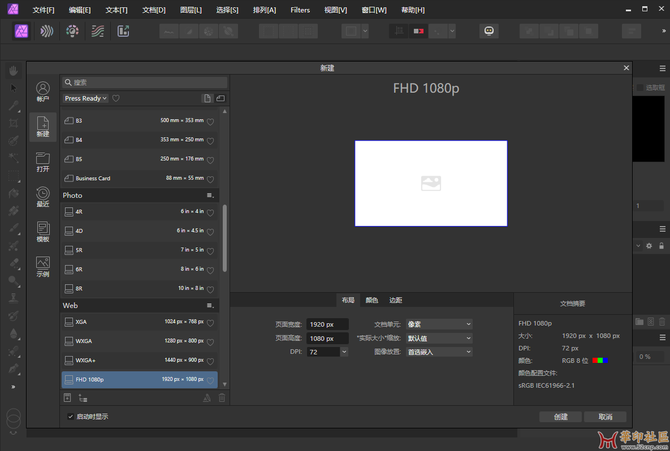Screen dimensions: 670x451
Task: Click the create new preset icon
Action: pyautogui.click(x=67, y=398)
